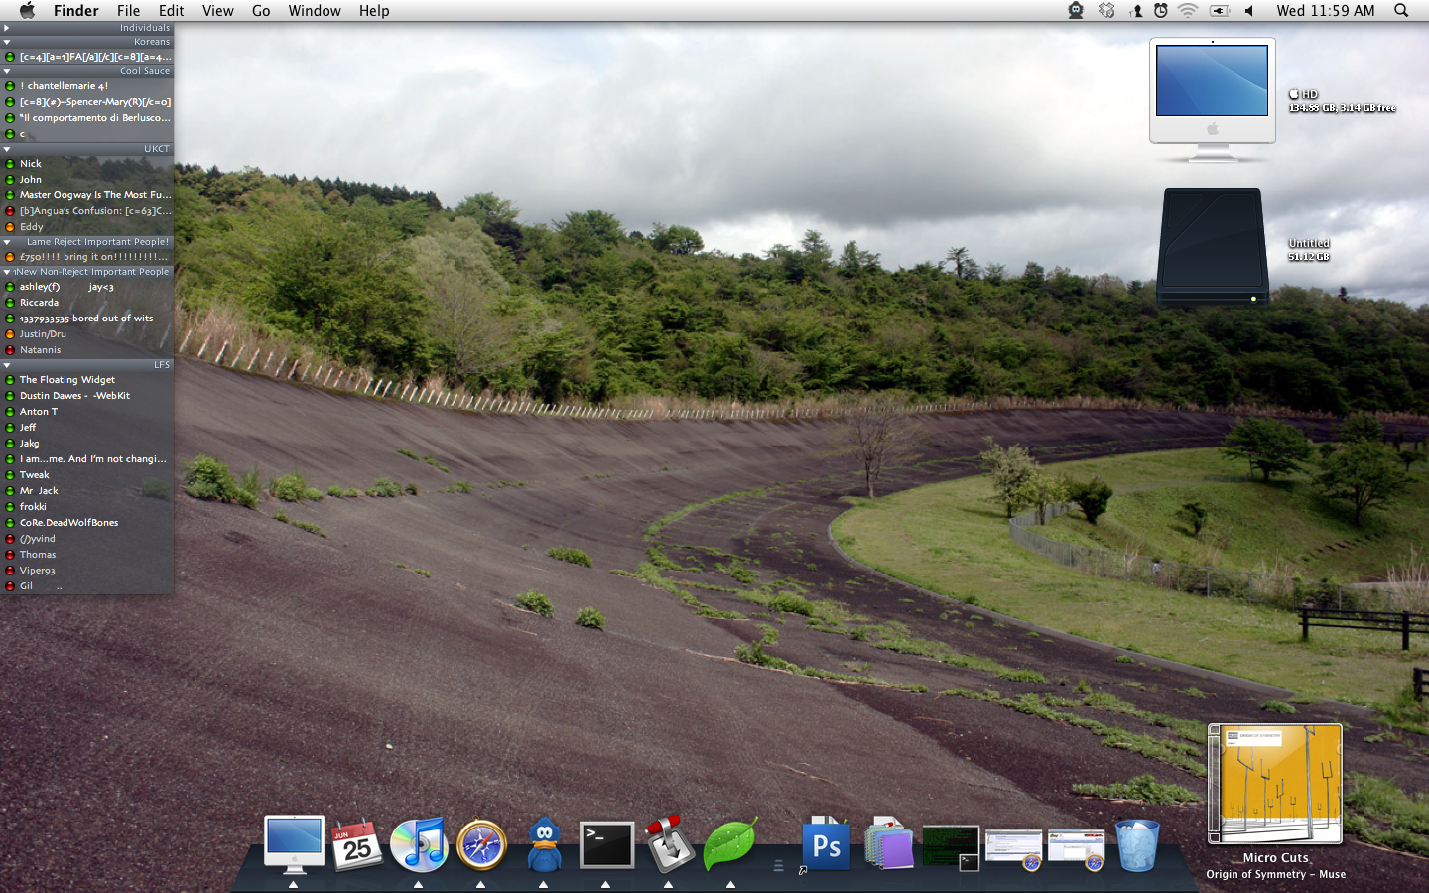The height and width of the screenshot is (893, 1429).
Task: Open Finder from the dock
Action: click(x=294, y=844)
